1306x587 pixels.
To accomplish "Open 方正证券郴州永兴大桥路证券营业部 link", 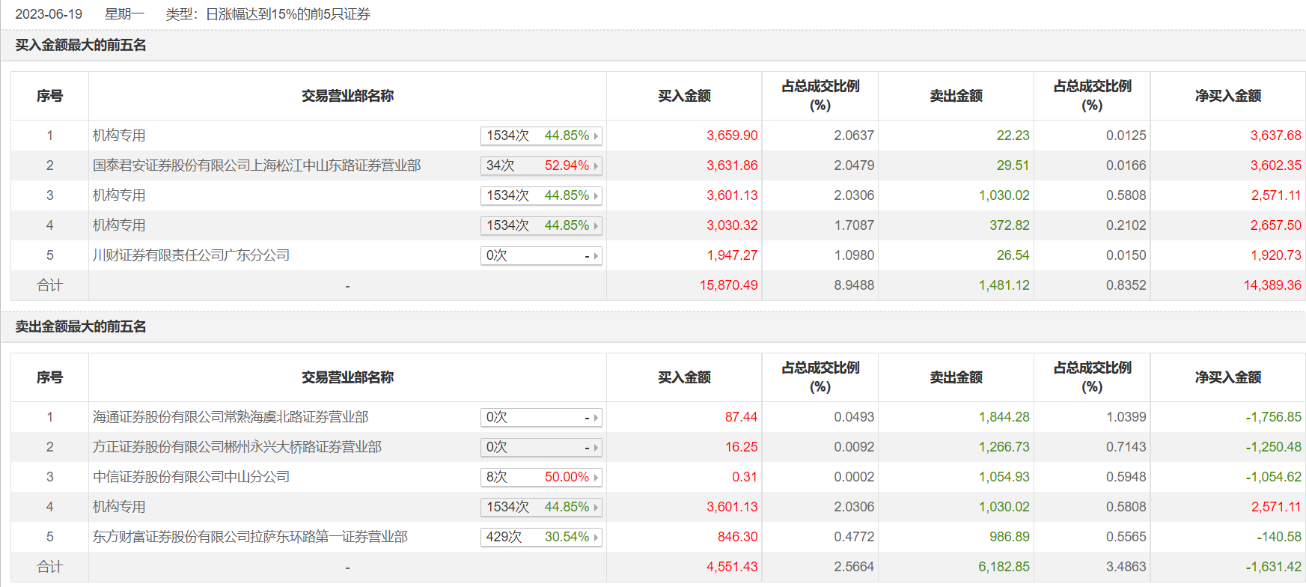I will click(237, 447).
